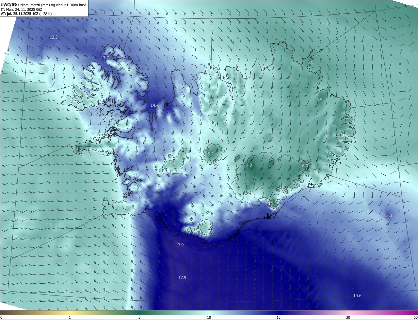This screenshot has width=418, height=320.
Task: Click the '10' label on the color scale
Action: pos(209,317)
